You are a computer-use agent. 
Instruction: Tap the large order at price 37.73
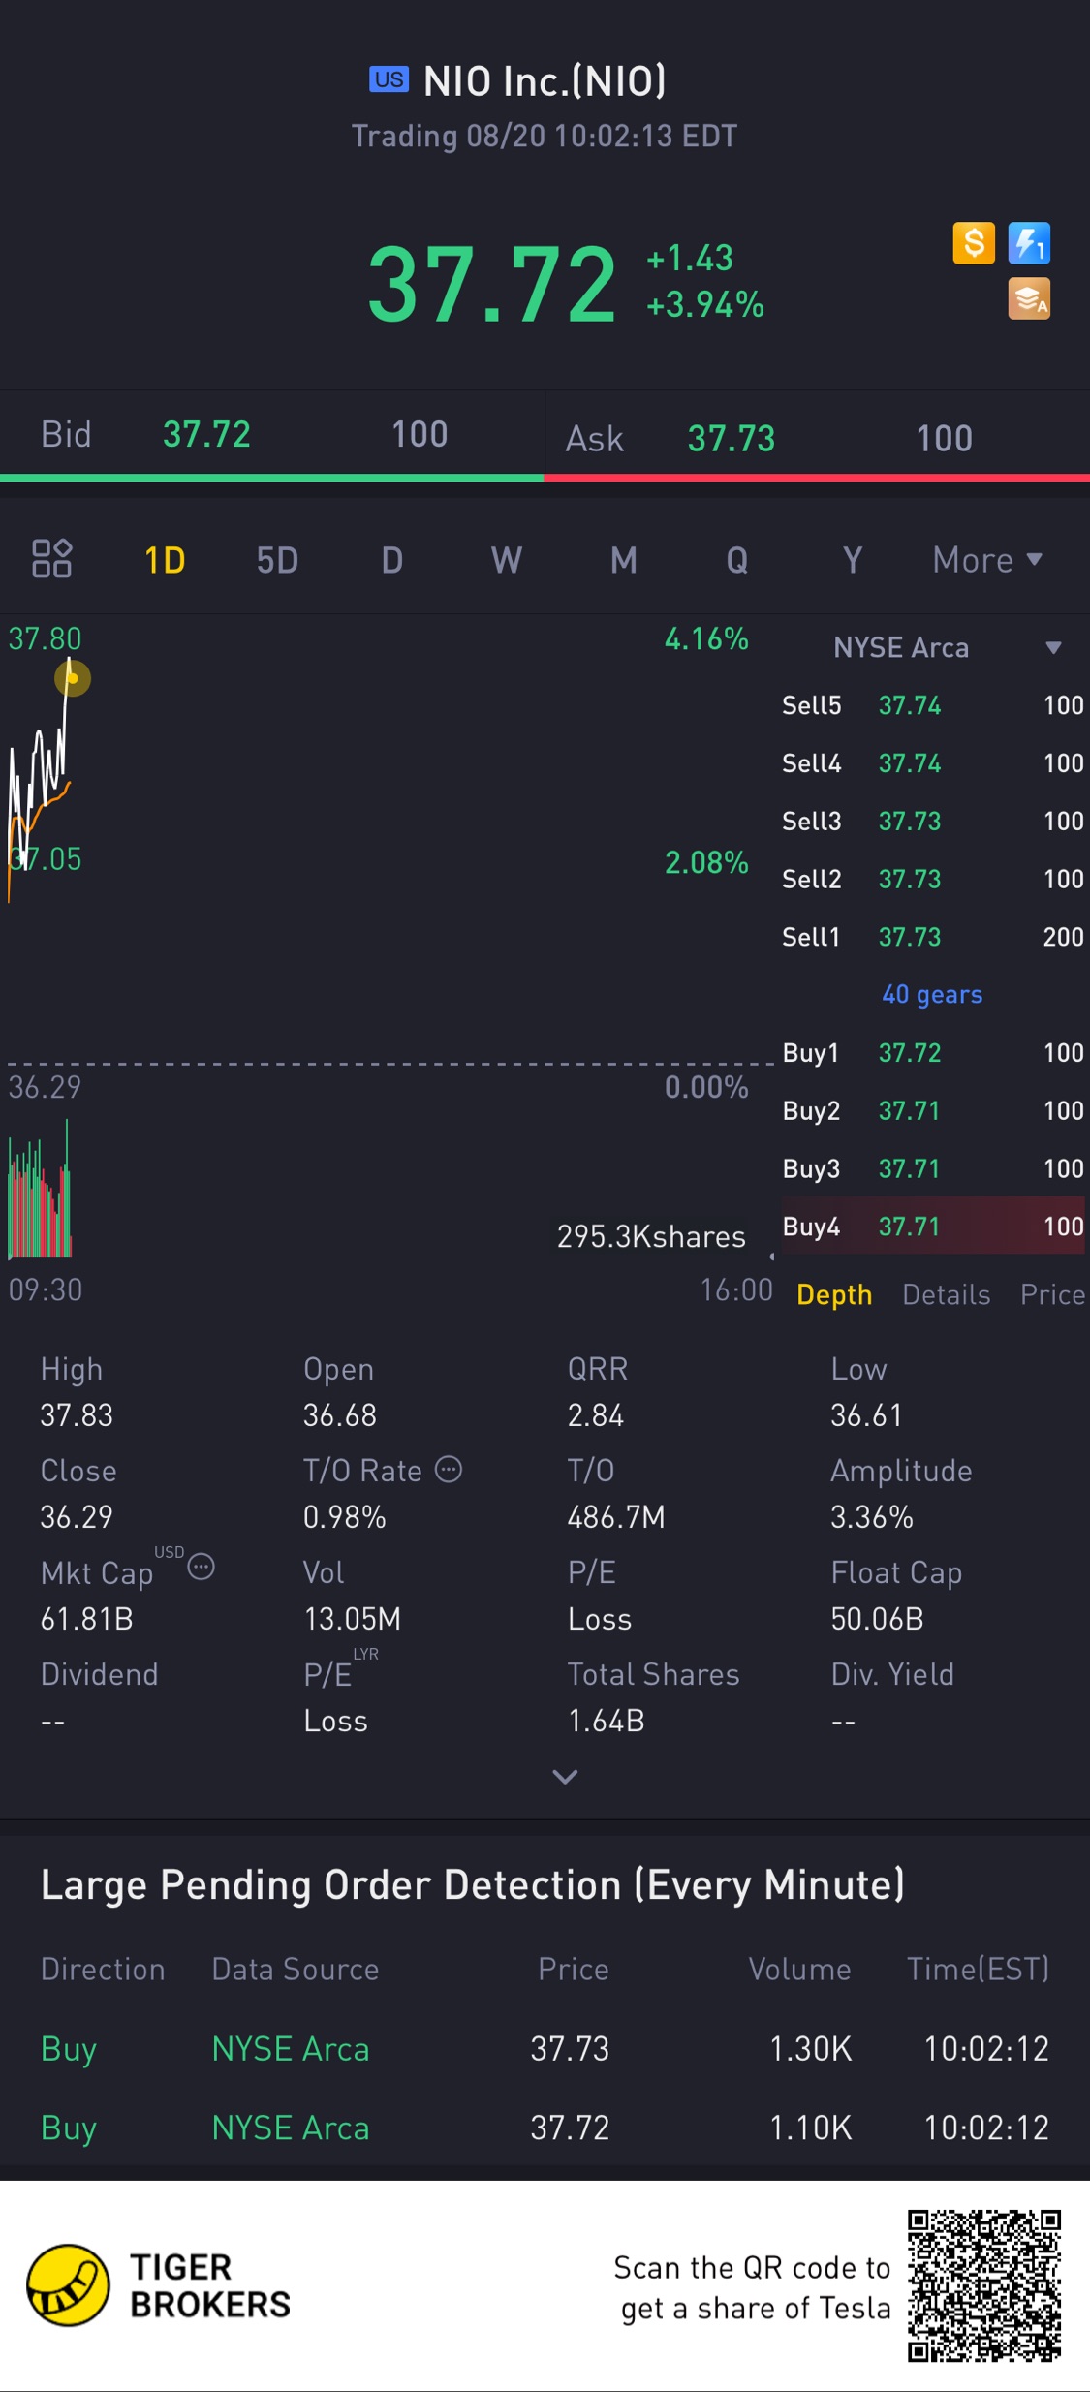point(545,2048)
